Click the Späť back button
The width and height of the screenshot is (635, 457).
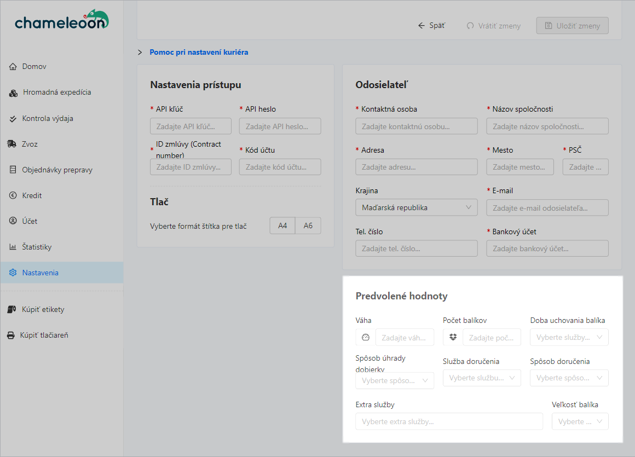(x=431, y=26)
